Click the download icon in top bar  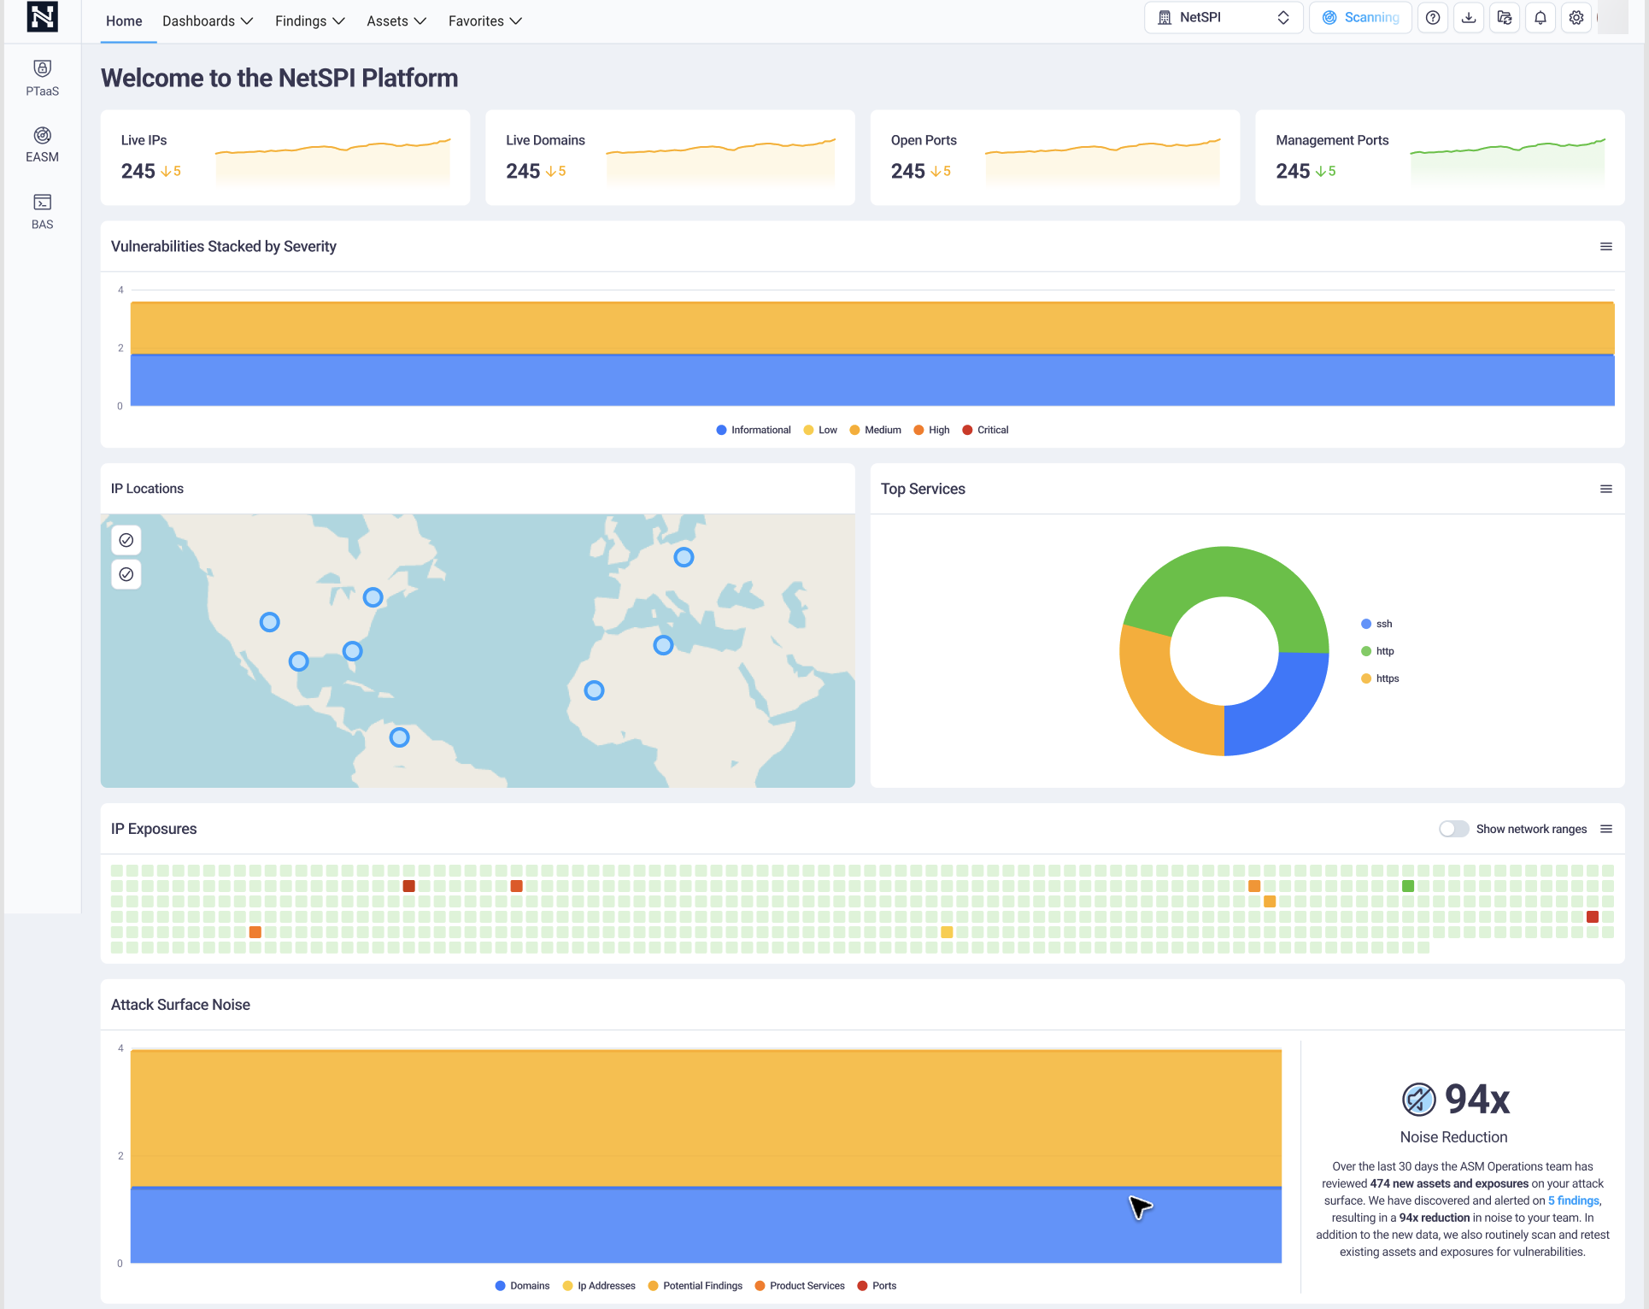(x=1469, y=17)
